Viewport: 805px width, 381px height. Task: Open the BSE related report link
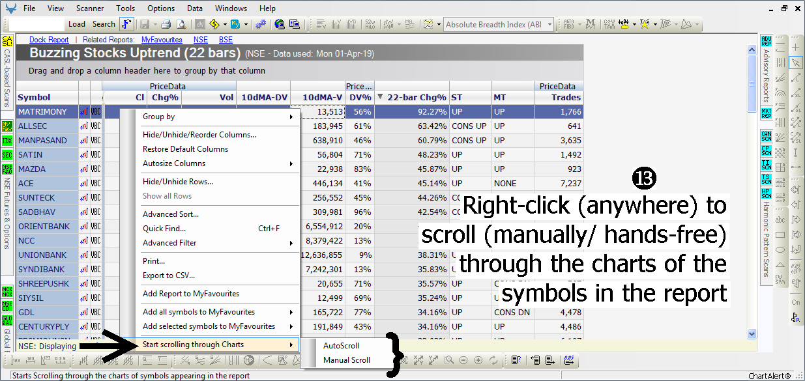point(226,40)
